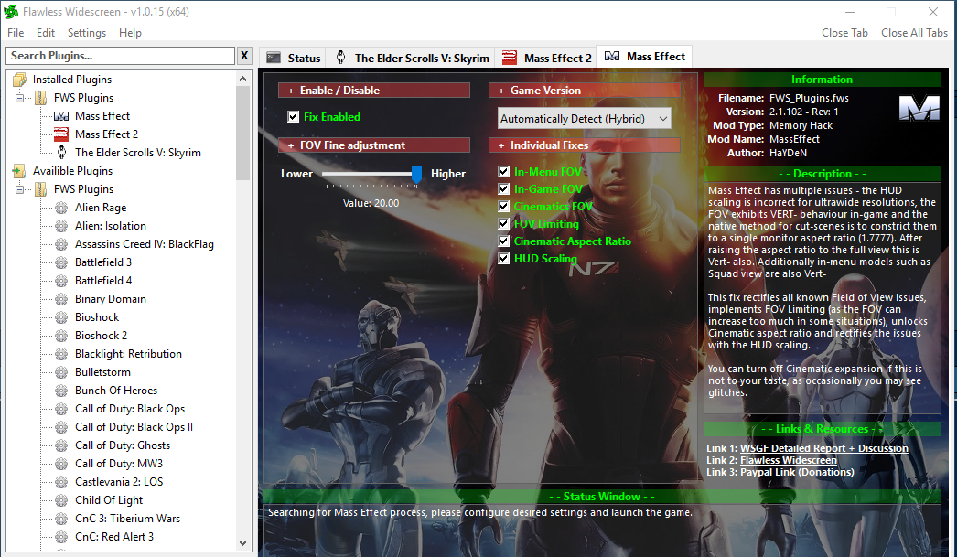Image resolution: width=957 pixels, height=557 pixels.
Task: Toggle the Cinematic Aspect Ratio checkbox
Action: (503, 241)
